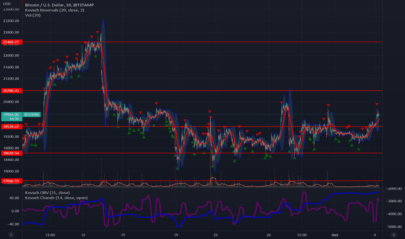Click the 26 date label on time axis
This screenshot has width=405, height=239.
[x=269, y=235]
